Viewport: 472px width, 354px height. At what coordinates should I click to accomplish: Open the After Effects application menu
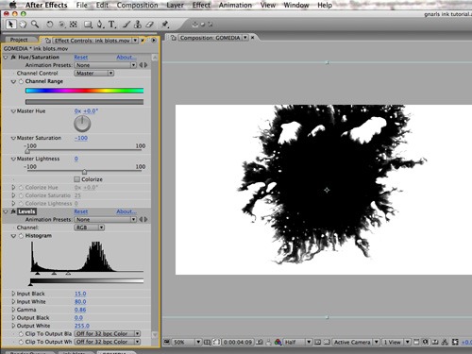(46, 5)
